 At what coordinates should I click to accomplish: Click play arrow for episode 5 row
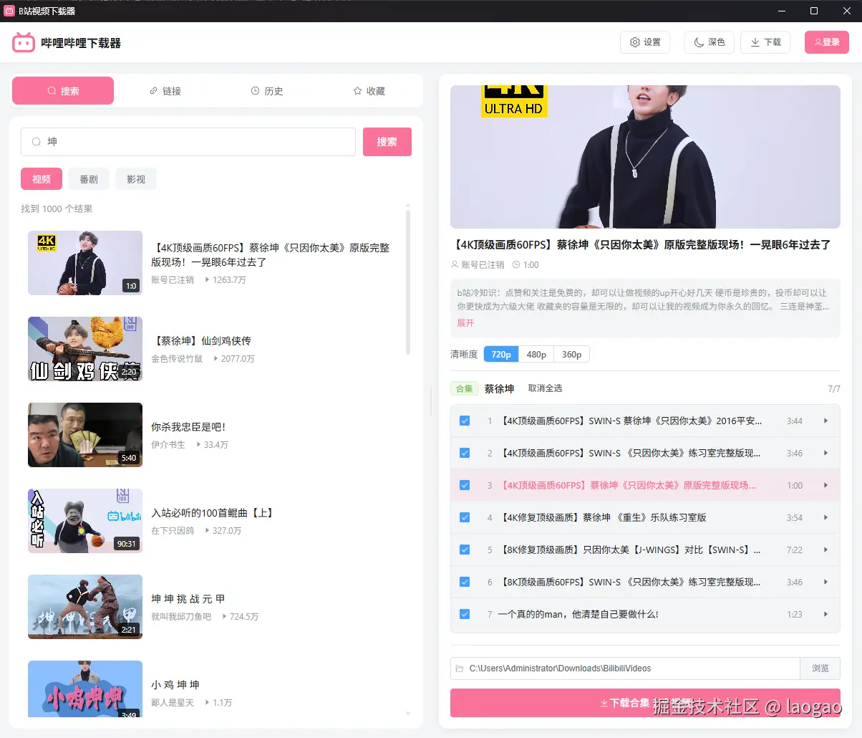[825, 550]
